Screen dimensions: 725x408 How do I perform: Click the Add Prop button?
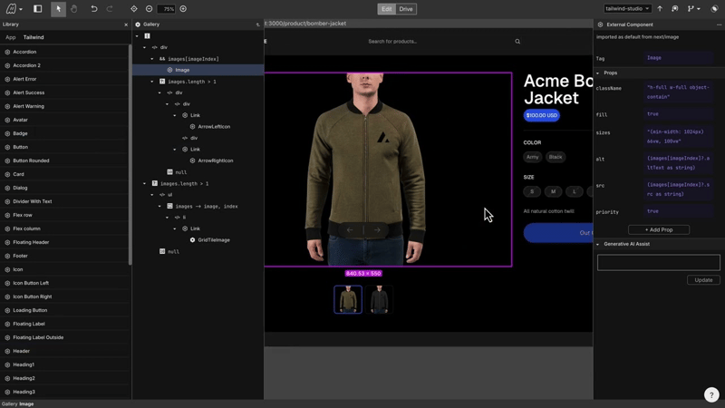[x=659, y=229]
